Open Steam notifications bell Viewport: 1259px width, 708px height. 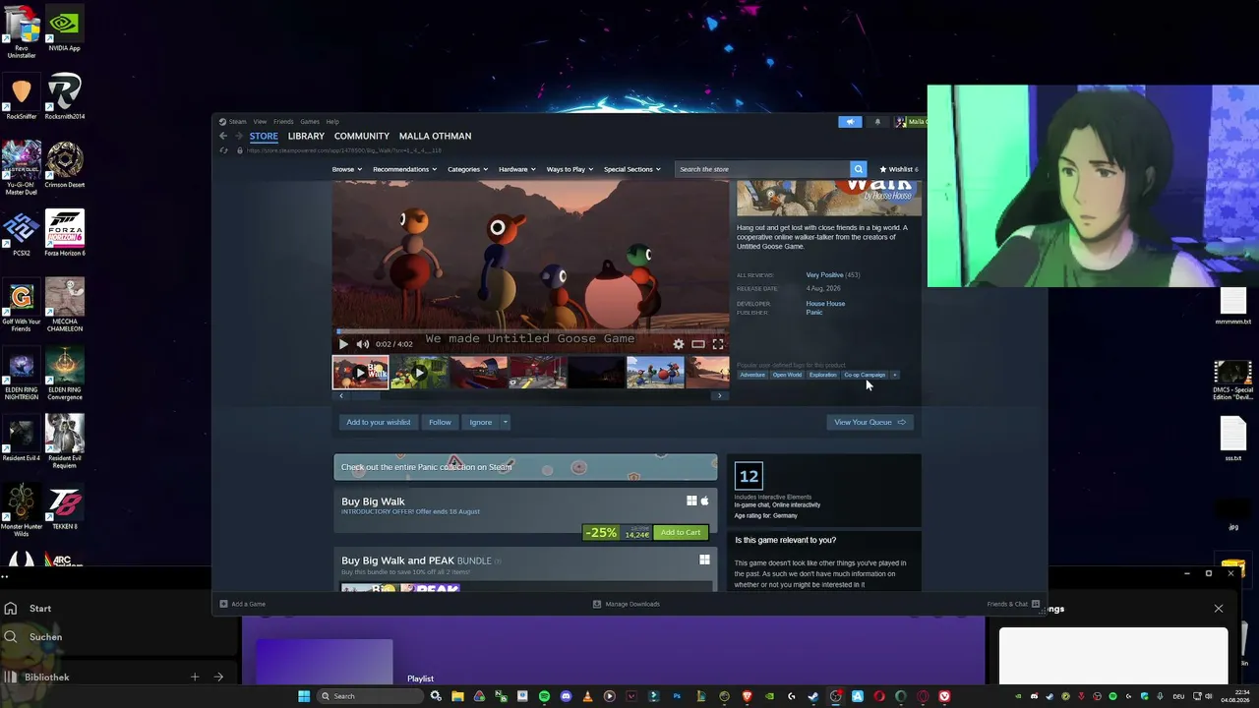pos(877,122)
